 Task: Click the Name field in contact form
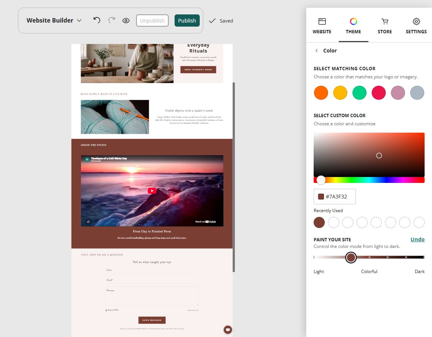[x=152, y=270]
